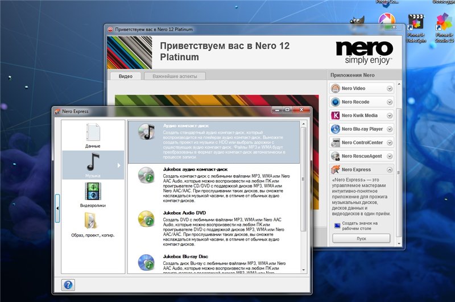
Task: Click the Jukebox Audio DVD gold disc icon
Action: click(146, 219)
